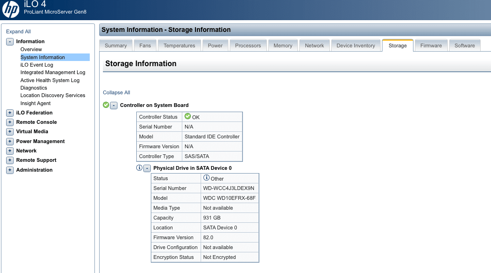
Task: Collapse the Physical Drive in SATA Device 0
Action: 147,168
